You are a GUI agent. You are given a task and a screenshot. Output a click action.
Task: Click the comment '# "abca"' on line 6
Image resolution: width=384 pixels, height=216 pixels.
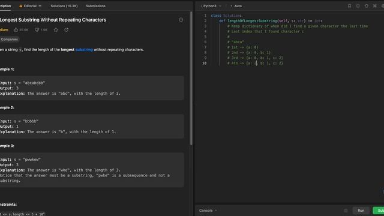point(235,42)
